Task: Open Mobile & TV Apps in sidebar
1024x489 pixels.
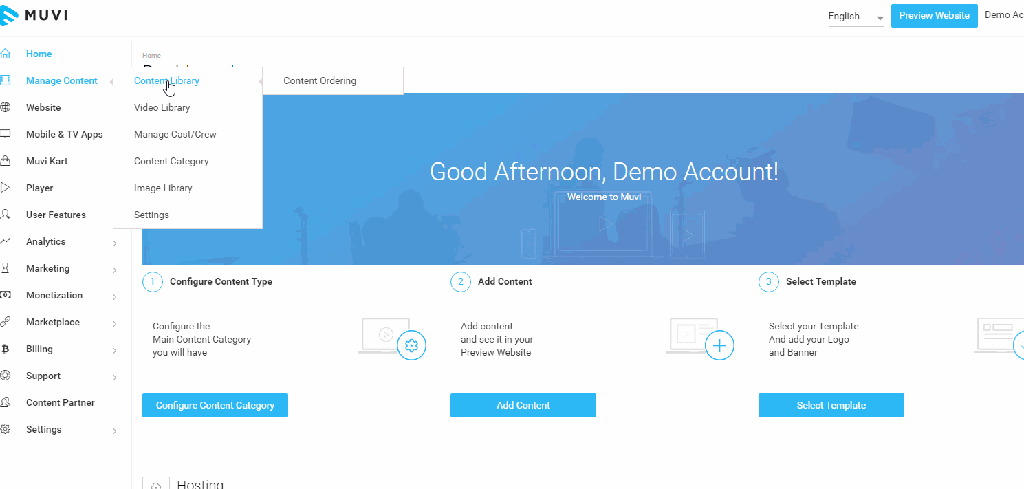Action: 65,134
